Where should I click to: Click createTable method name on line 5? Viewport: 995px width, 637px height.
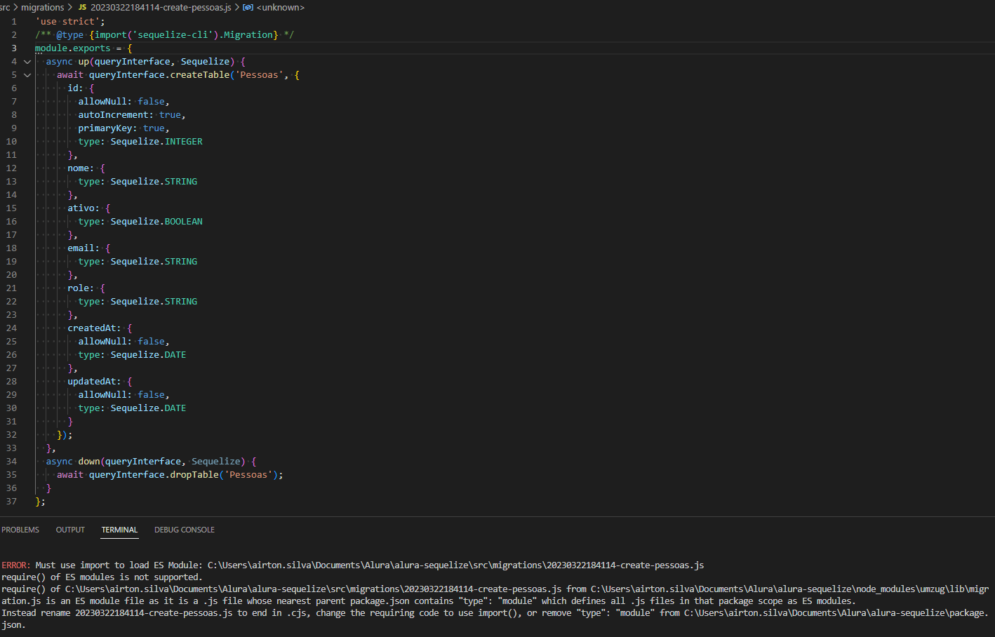pos(200,75)
